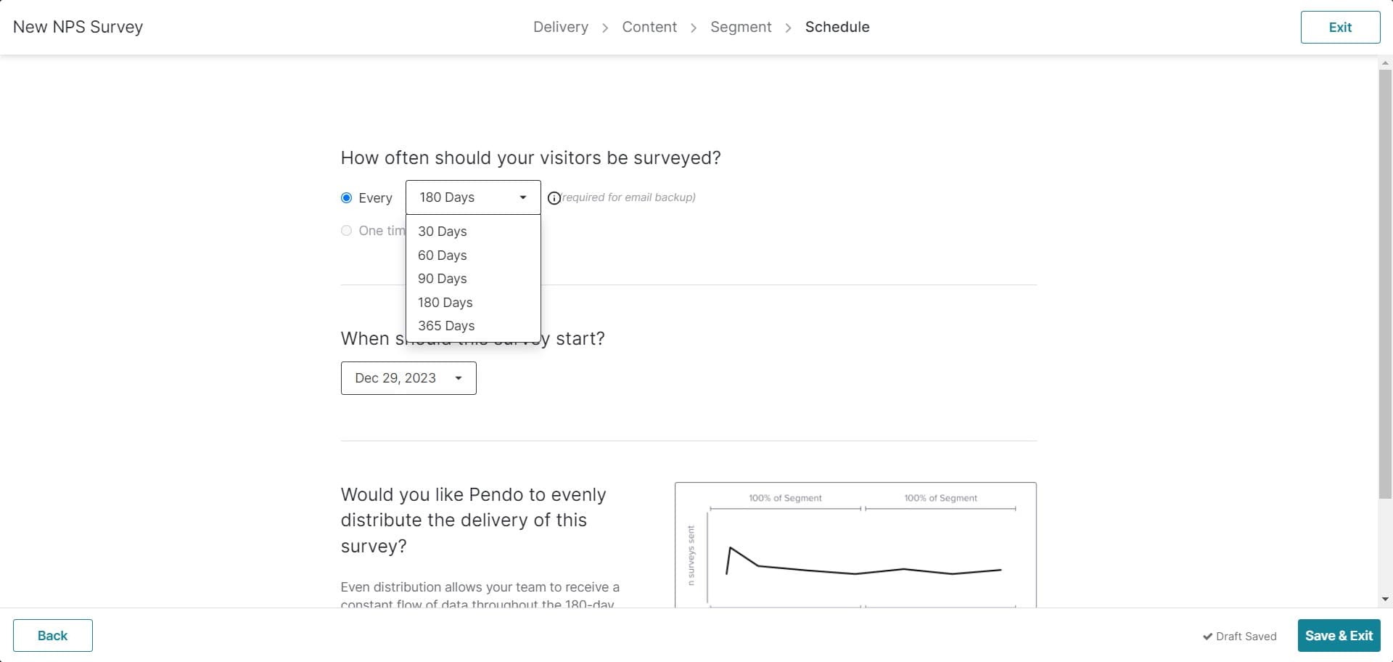This screenshot has height=662, width=1393.
Task: Click the scrollbar down arrow
Action: (1386, 600)
